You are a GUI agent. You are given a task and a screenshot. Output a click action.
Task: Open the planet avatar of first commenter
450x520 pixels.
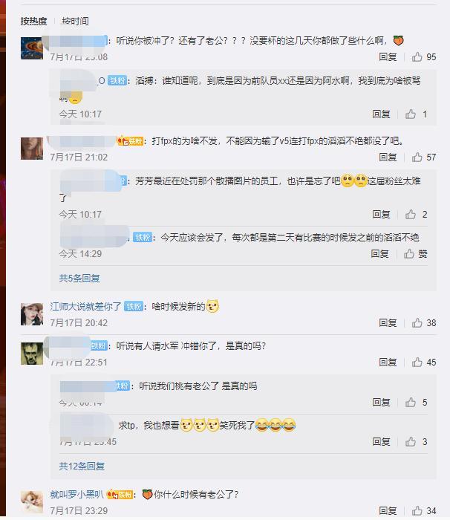tap(32, 48)
